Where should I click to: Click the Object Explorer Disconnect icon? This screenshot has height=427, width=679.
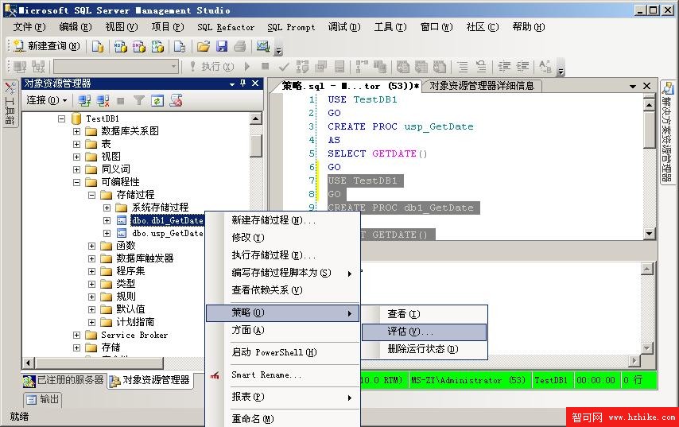tap(103, 101)
